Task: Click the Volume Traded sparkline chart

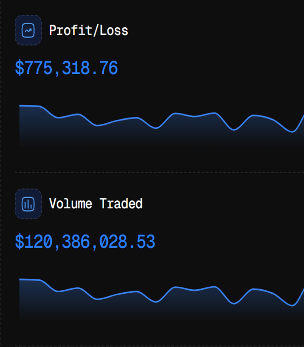Action: 162,300
